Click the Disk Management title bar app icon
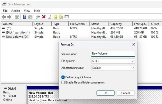This screenshot has width=162, height=104. (x=4, y=4)
